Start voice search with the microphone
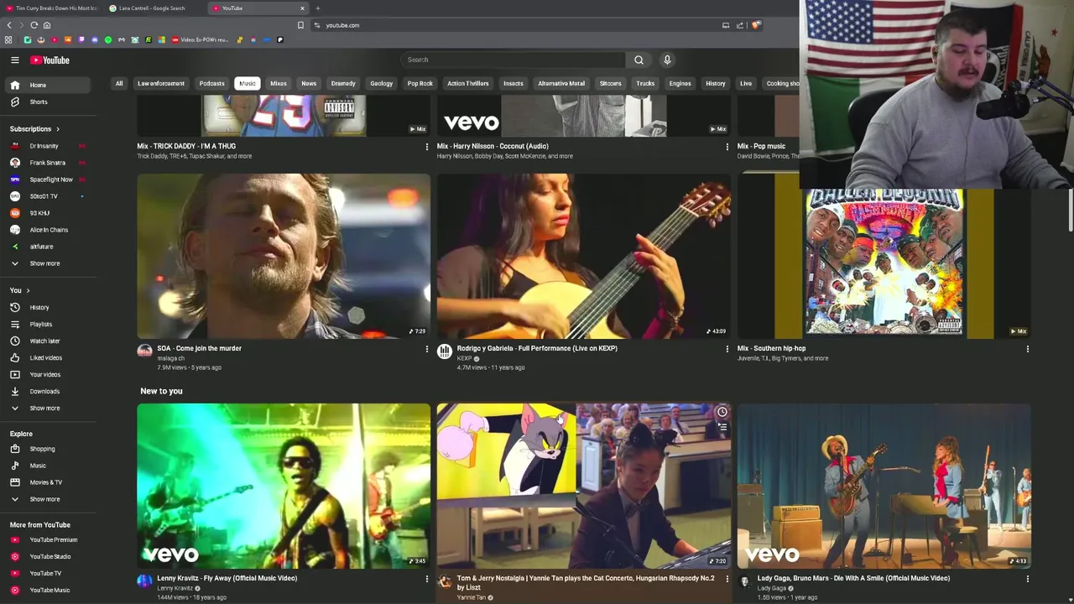This screenshot has width=1074, height=604. [667, 60]
